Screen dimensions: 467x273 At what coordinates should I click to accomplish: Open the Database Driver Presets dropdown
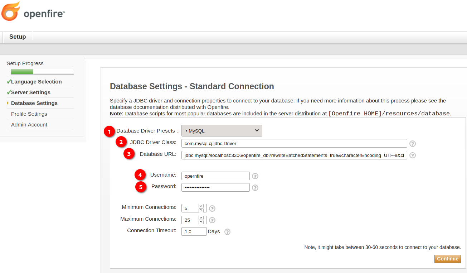[x=222, y=131]
